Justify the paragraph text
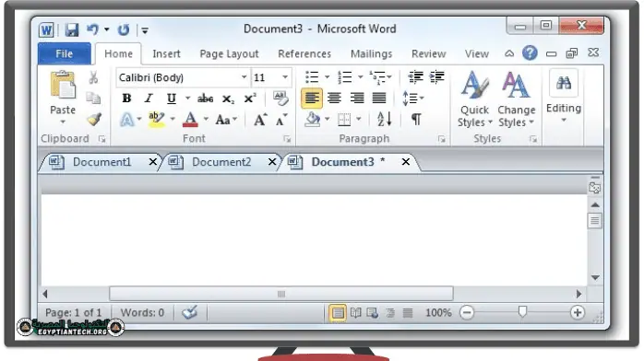Screen dimensions: 644x361 (379, 99)
